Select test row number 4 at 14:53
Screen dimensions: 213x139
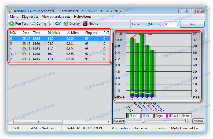(60, 49)
